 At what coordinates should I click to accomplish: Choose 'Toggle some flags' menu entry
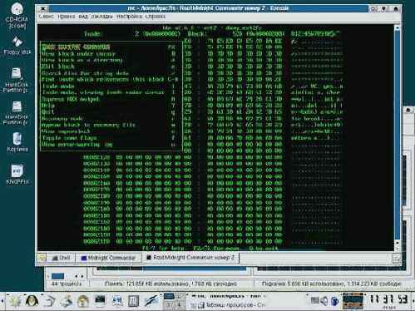coord(109,138)
